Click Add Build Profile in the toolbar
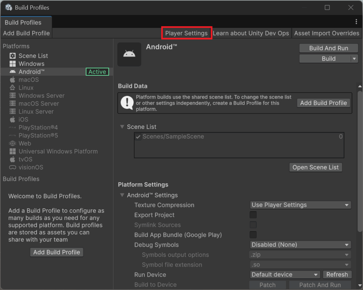Viewport: 363px width, 290px height. 26,33
